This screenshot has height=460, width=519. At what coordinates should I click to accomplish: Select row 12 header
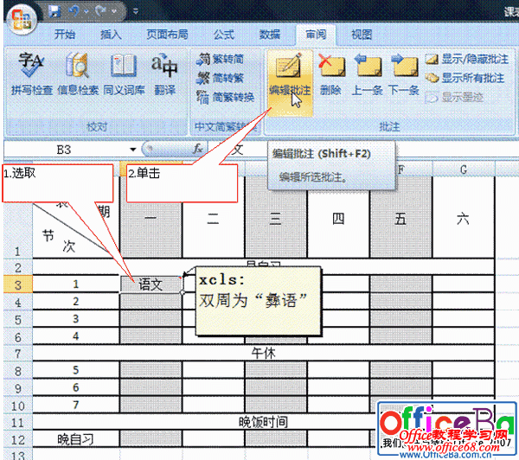pyautogui.click(x=18, y=439)
